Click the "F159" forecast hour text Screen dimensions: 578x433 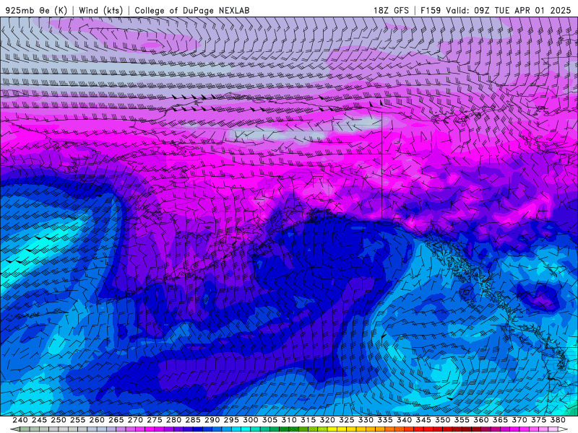click(x=431, y=10)
